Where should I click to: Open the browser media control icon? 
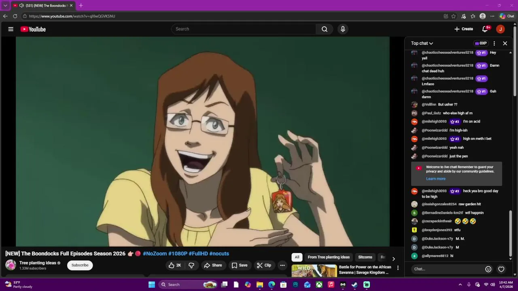464,16
